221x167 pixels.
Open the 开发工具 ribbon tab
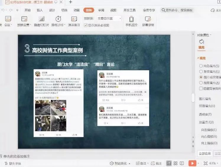tap(129, 10)
